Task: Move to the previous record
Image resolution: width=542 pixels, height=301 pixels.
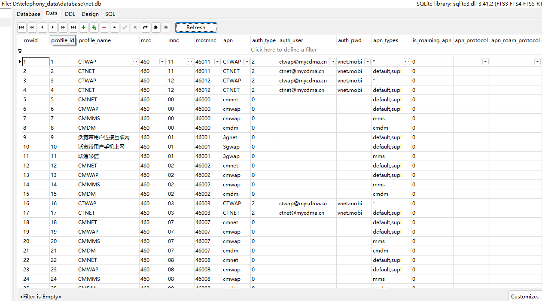Action: coord(43,27)
